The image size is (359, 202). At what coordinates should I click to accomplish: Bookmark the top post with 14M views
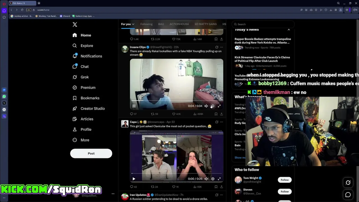[x=216, y=39]
